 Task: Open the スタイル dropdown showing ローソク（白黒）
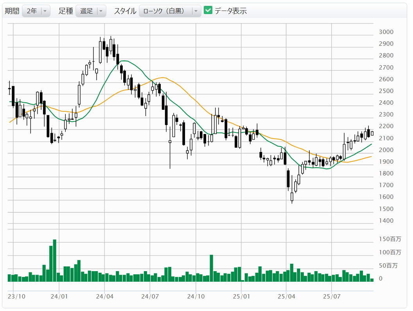[x=165, y=11]
